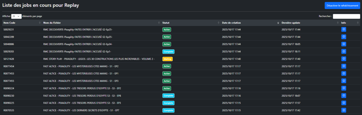Click file name TRESORS PERDUS D'EGYPTE S3 EP2

click(82, 88)
